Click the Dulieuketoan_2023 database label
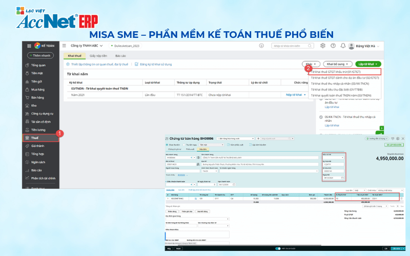This screenshot has height=256, width=410. [x=125, y=46]
